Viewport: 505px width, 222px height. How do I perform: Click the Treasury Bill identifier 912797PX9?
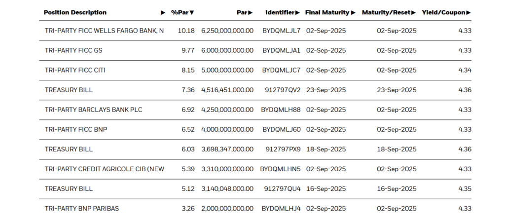(x=283, y=149)
